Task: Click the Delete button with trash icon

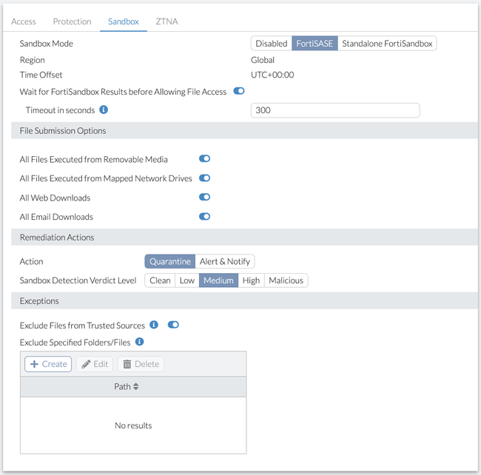Action: [141, 364]
